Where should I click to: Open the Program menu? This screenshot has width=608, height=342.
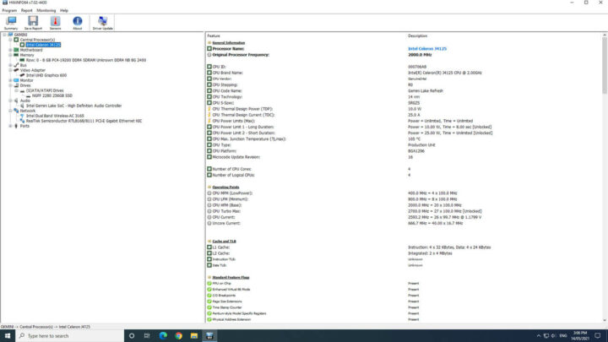pyautogui.click(x=9, y=10)
